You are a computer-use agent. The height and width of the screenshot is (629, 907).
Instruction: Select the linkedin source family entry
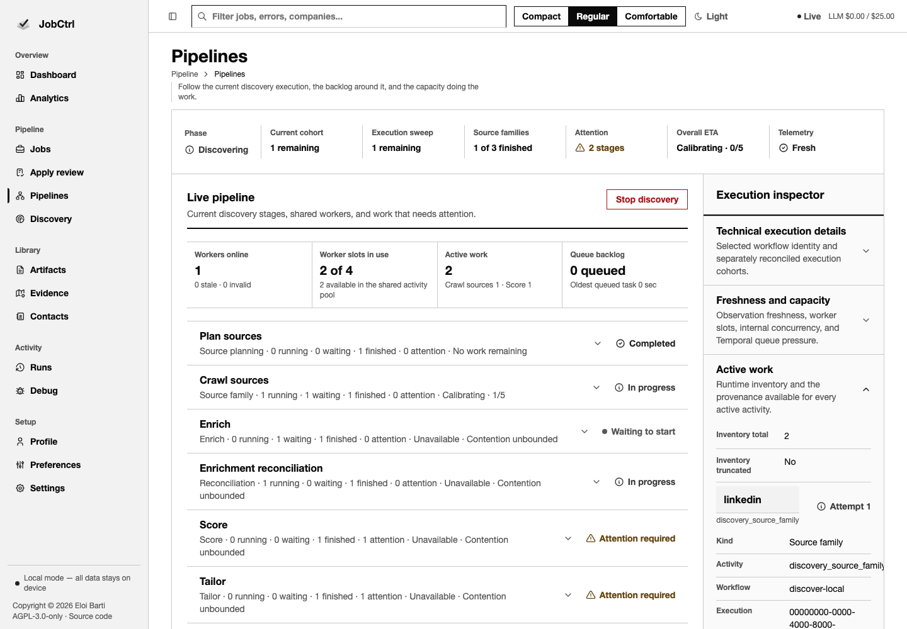click(758, 499)
